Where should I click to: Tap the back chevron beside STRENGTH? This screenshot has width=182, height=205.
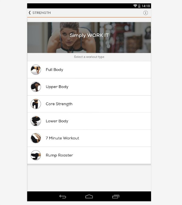click(x=30, y=13)
